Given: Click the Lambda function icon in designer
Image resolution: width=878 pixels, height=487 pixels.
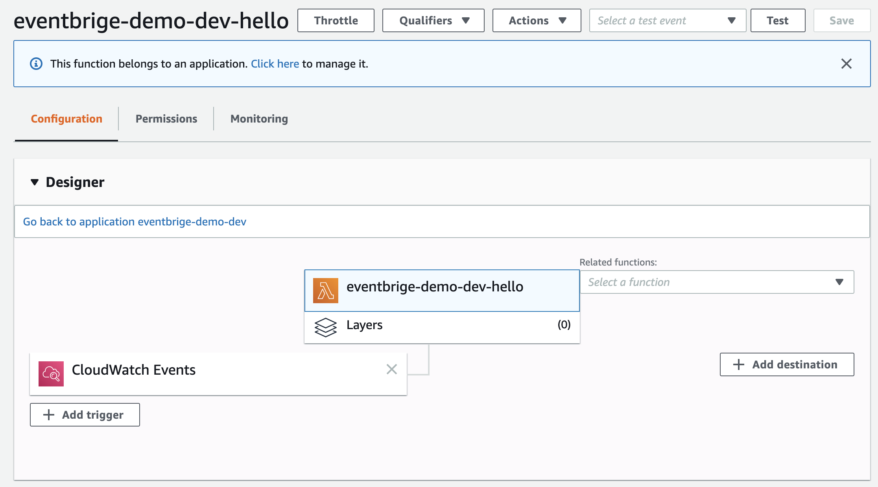Looking at the screenshot, I should tap(325, 291).
